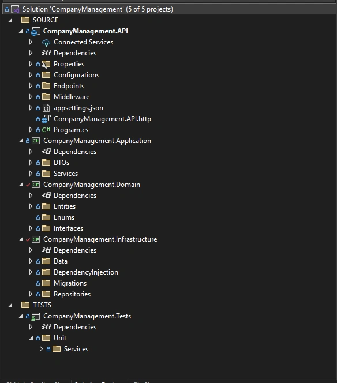
Task: Click the Properties wrench folder icon
Action: tap(46, 64)
